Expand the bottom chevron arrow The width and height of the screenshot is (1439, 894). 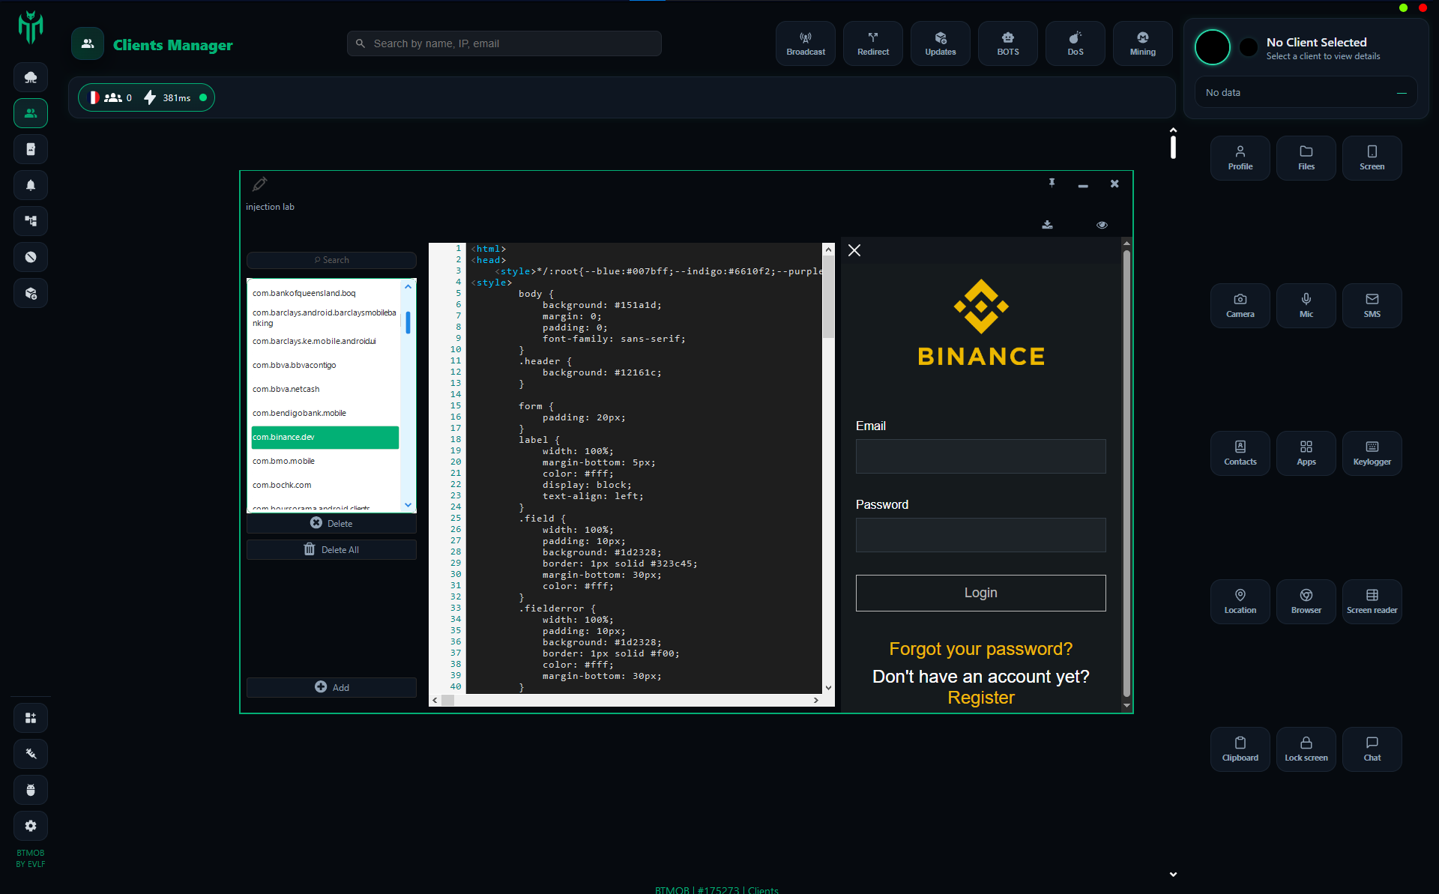tap(1173, 874)
